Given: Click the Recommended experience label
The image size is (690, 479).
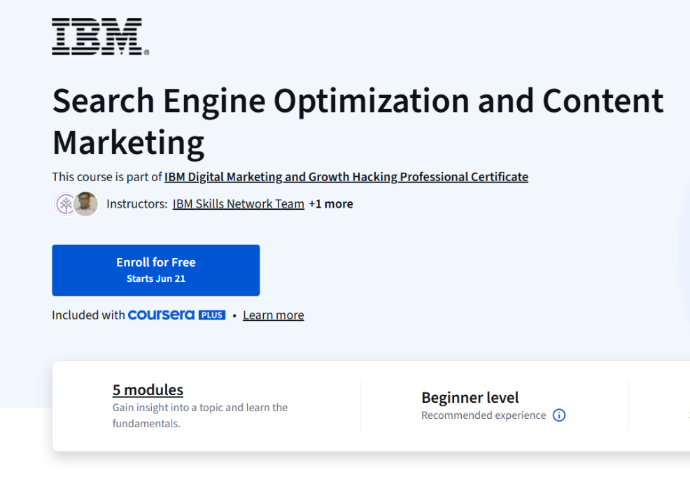Looking at the screenshot, I should [x=482, y=415].
